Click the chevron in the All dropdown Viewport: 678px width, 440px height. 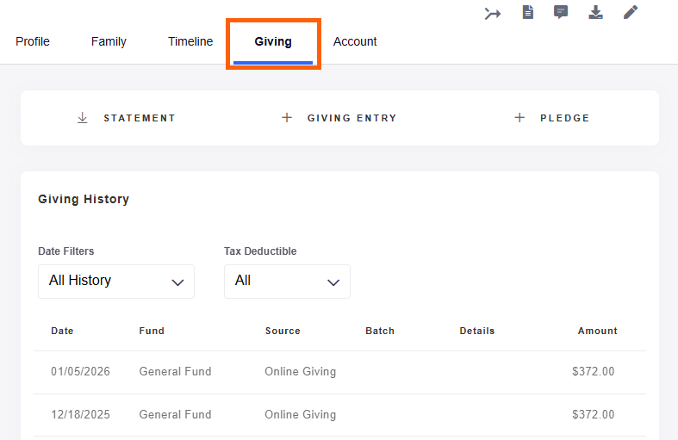(x=333, y=282)
